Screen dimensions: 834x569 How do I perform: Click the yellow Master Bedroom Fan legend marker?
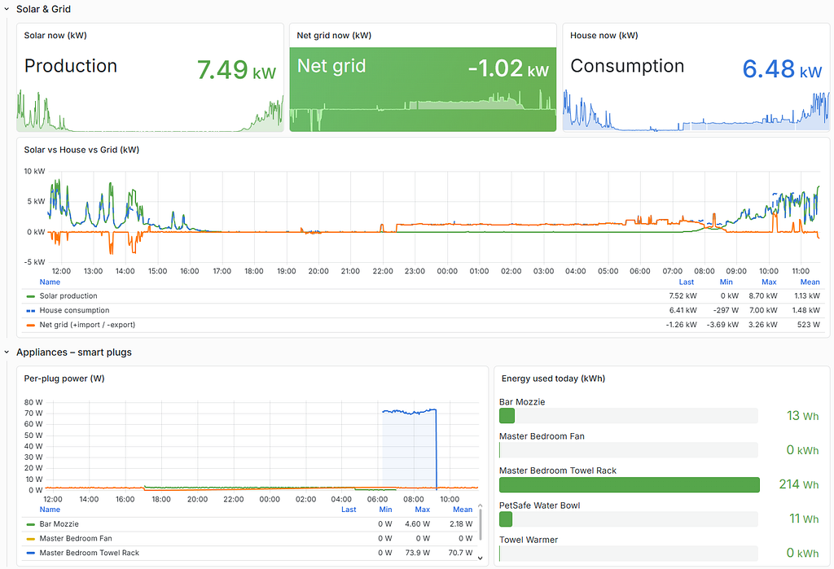31,539
